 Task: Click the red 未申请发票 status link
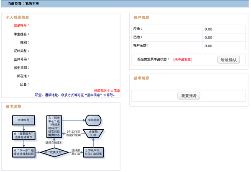coord(182,59)
